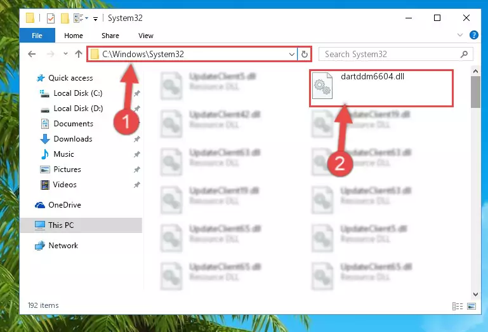Screen dimensions: 488x332
Task: Close the System32 window
Action: [466, 18]
